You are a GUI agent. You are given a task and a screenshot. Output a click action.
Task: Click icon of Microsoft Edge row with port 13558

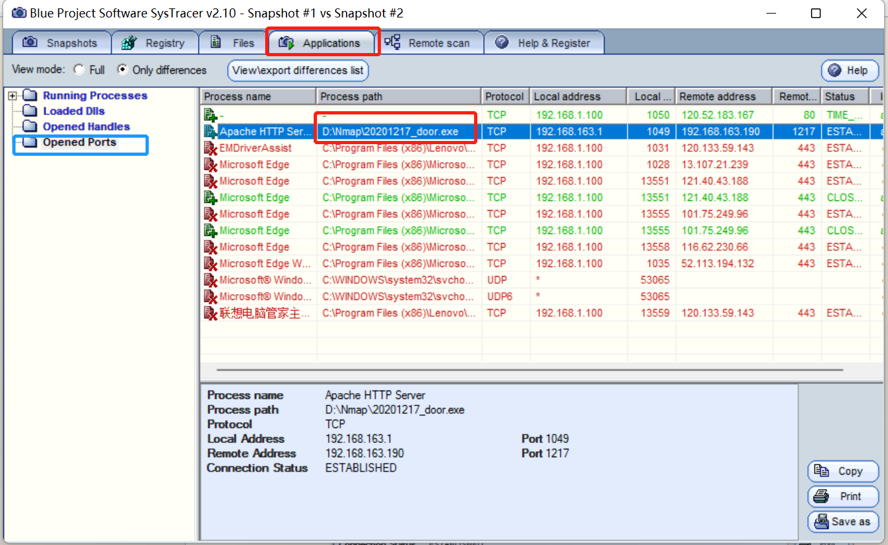[x=210, y=247]
